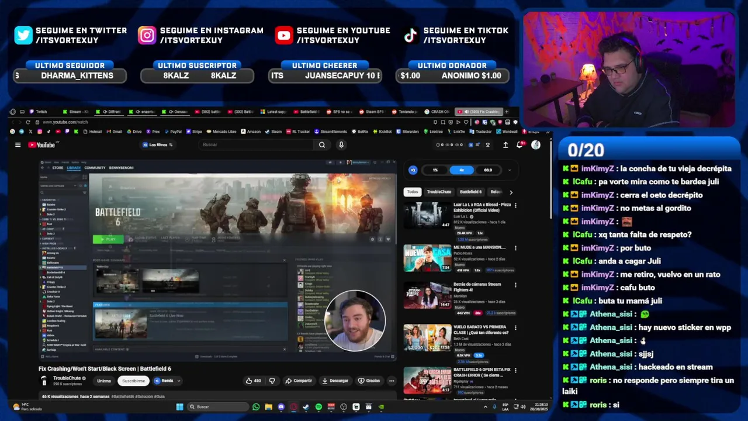The image size is (748, 421).
Task: Open the Windows Start button
Action: 179,407
